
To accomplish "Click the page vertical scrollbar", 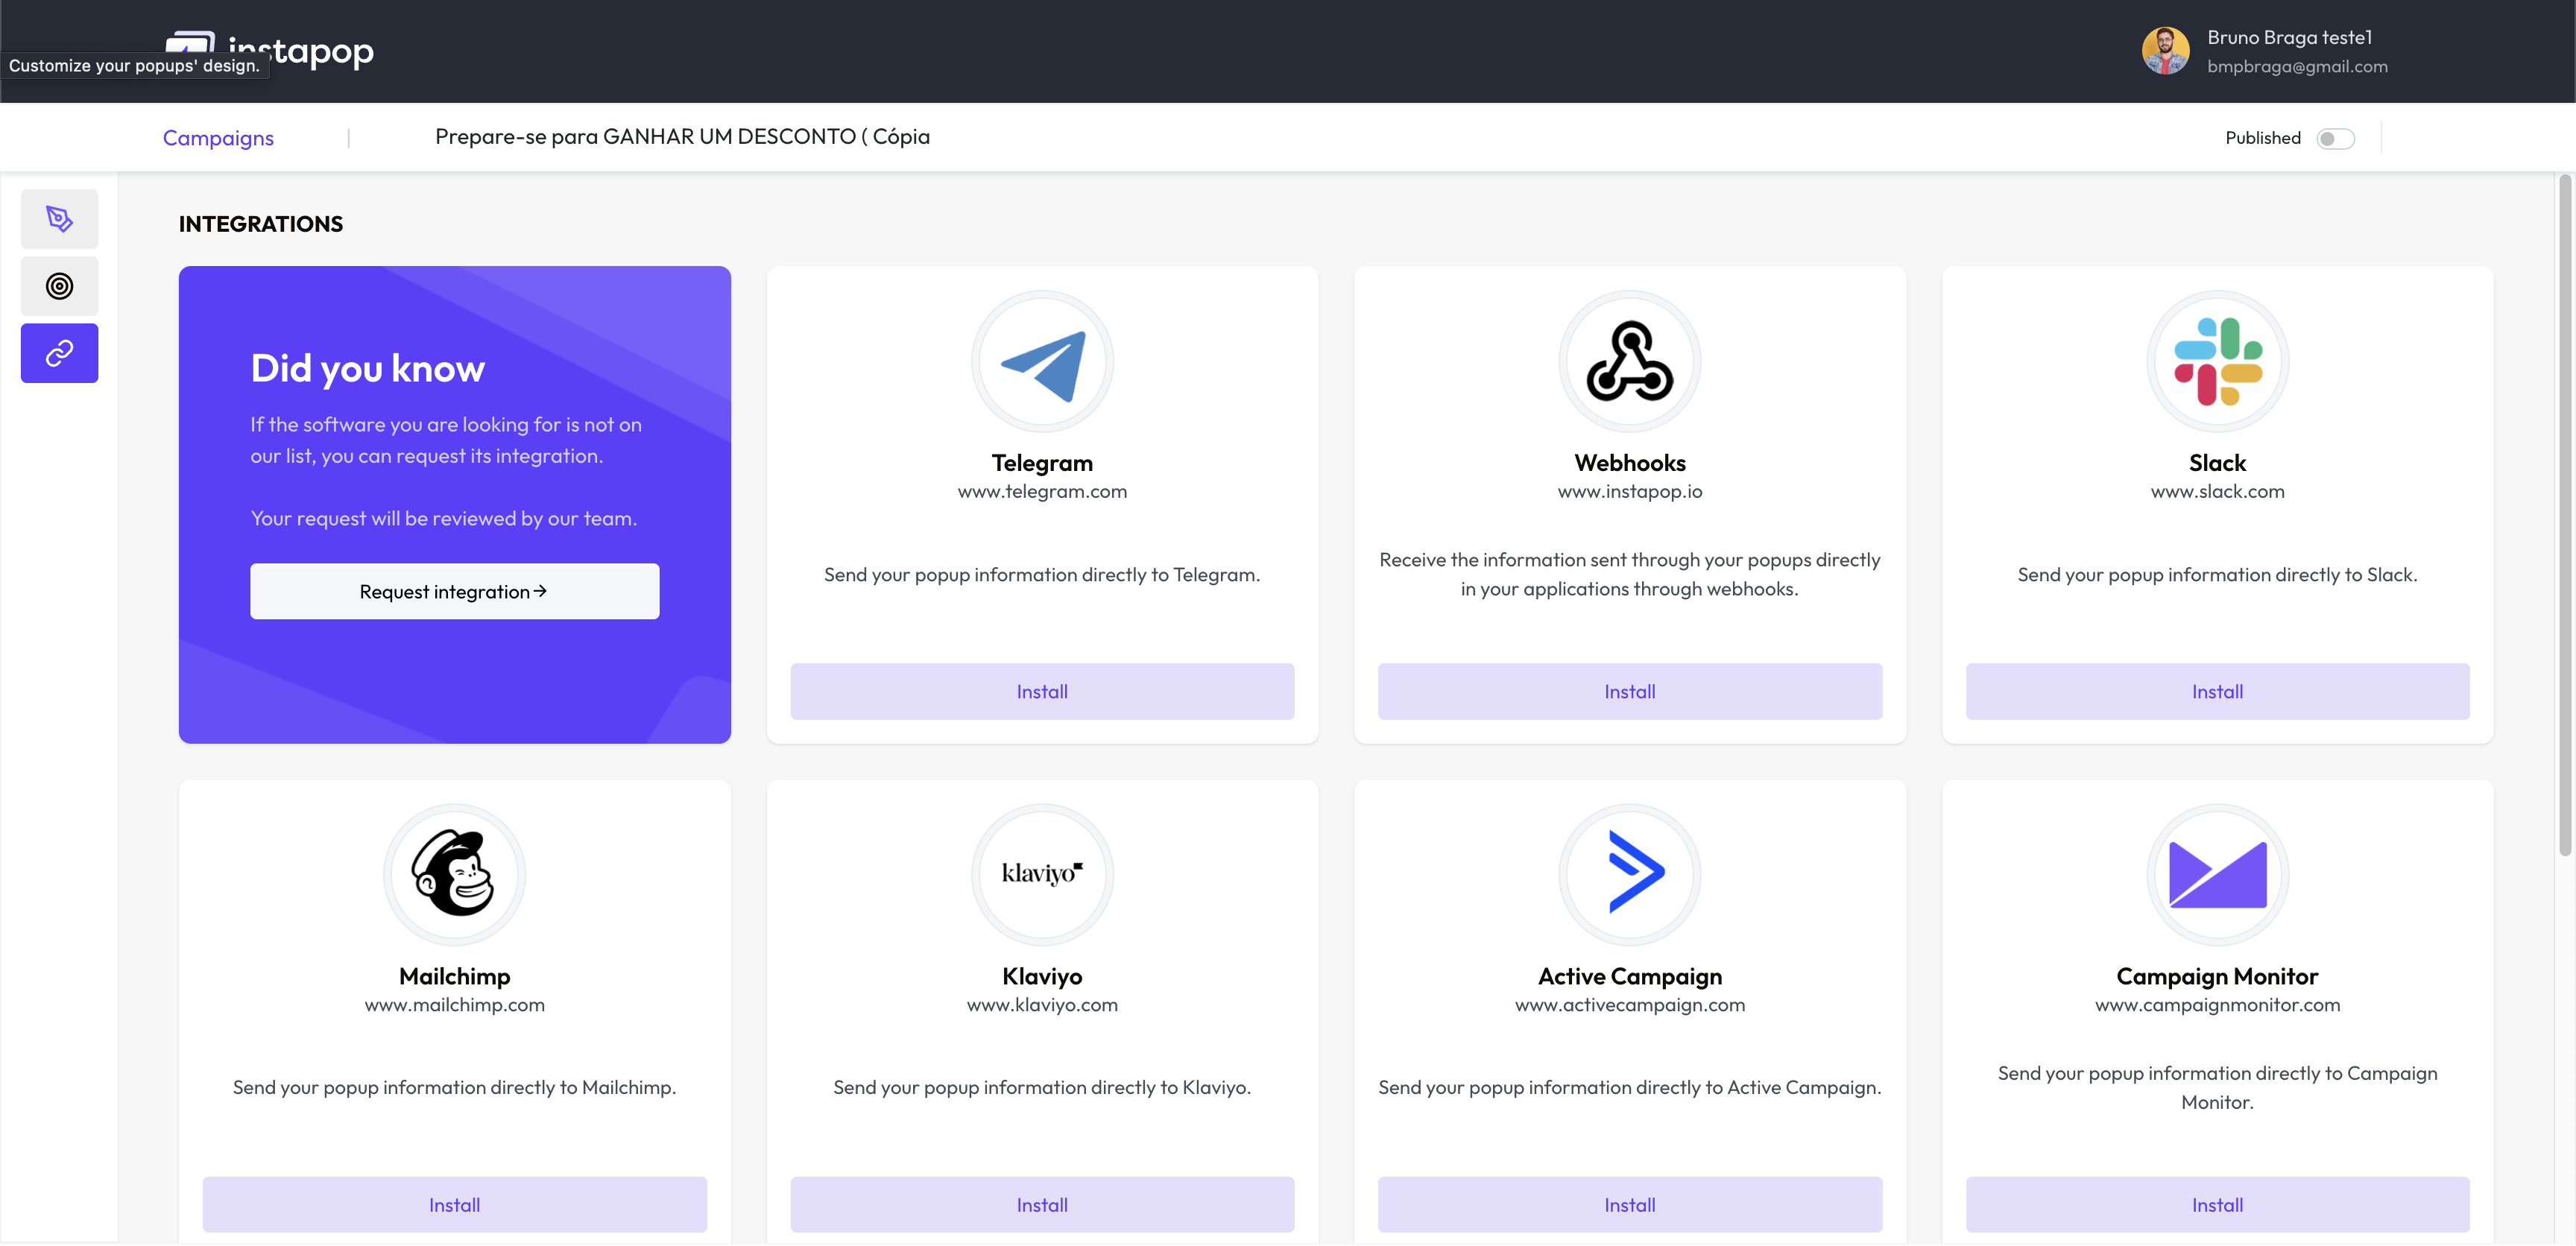I will [x=2565, y=515].
